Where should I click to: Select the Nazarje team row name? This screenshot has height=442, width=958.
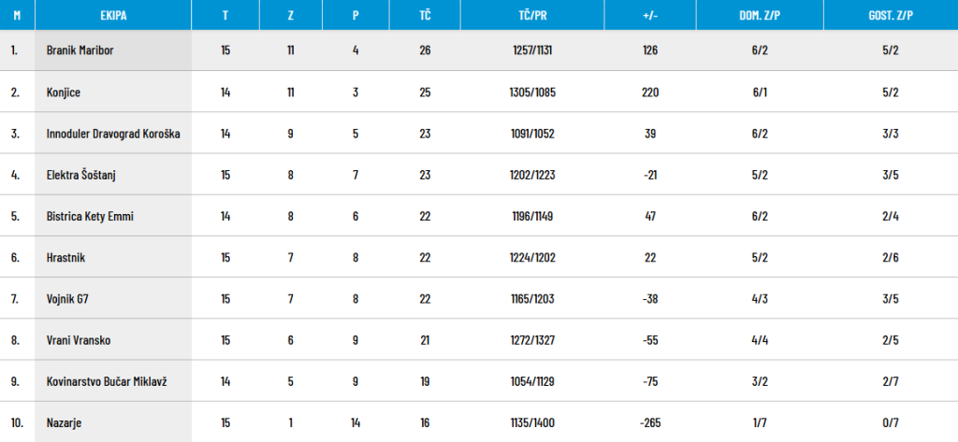pos(65,422)
